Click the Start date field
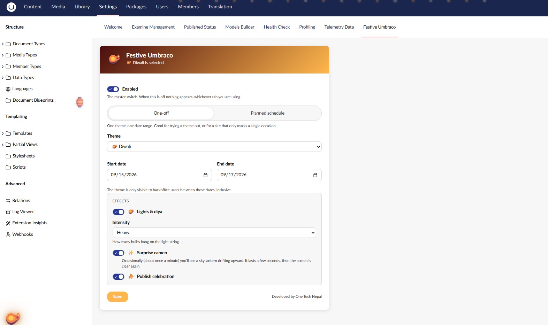The height and width of the screenshot is (325, 548). coord(159,175)
